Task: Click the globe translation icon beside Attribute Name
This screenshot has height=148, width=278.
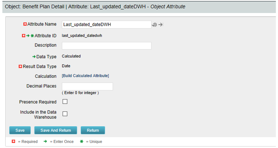Action: pyautogui.click(x=154, y=25)
